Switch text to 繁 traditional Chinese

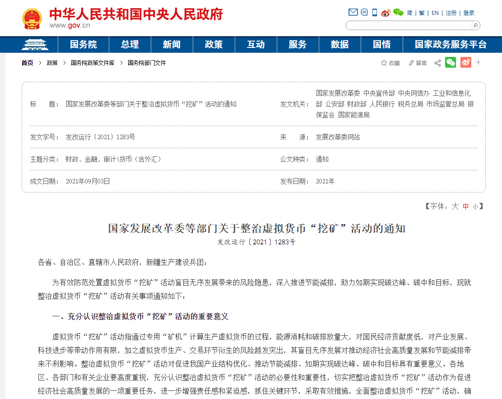421,13
